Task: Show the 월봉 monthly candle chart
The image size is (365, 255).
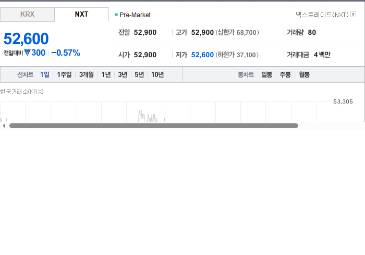Action: (304, 74)
